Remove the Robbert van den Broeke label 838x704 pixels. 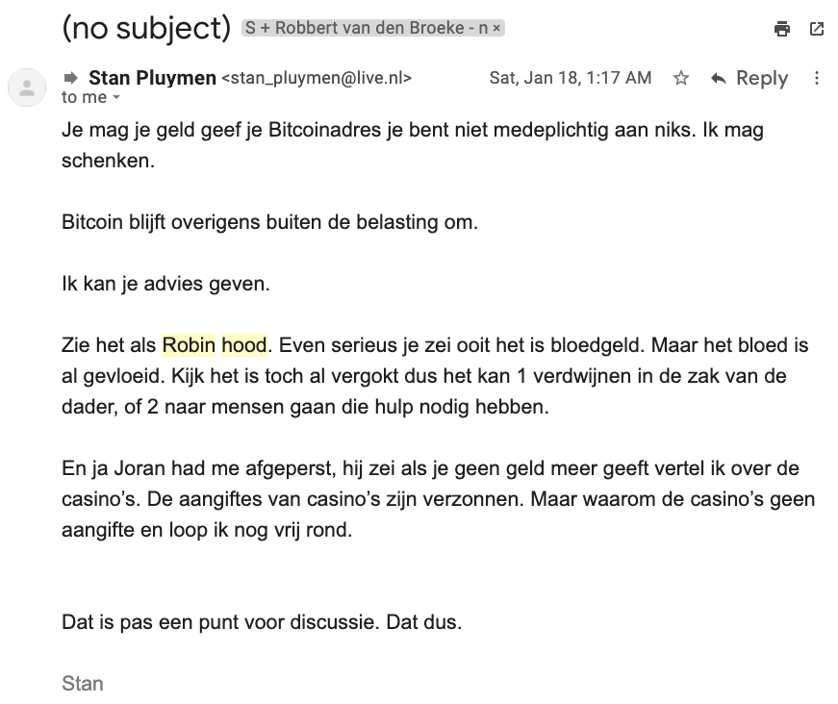(496, 29)
